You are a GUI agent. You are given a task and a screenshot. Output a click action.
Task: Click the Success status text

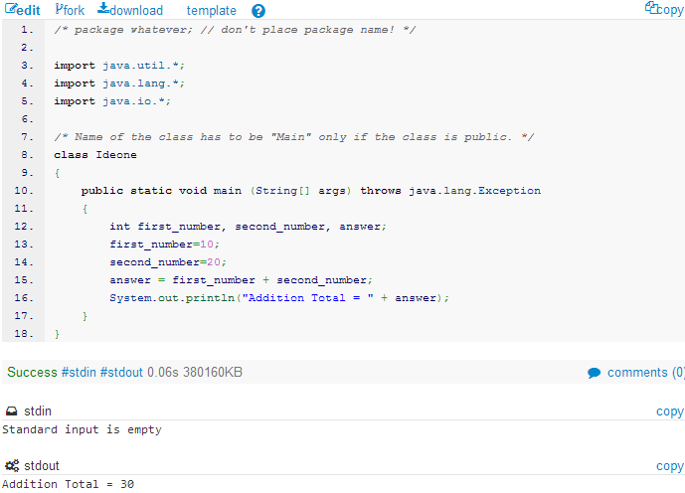[x=32, y=372]
